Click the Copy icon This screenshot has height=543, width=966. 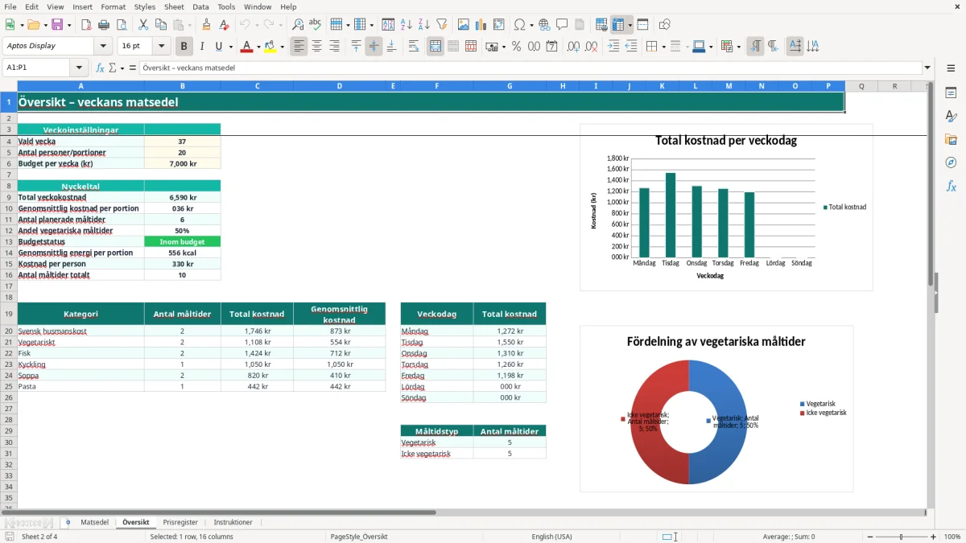pos(160,25)
